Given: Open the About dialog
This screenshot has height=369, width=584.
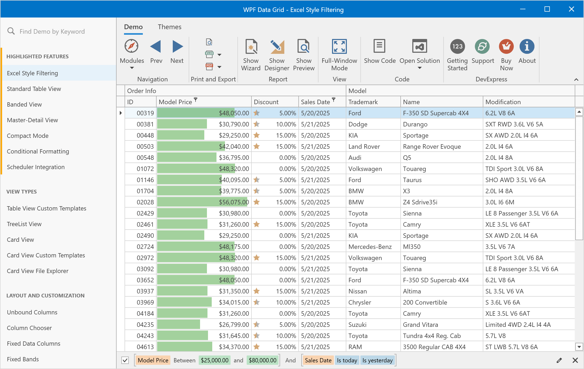Looking at the screenshot, I should (x=527, y=46).
